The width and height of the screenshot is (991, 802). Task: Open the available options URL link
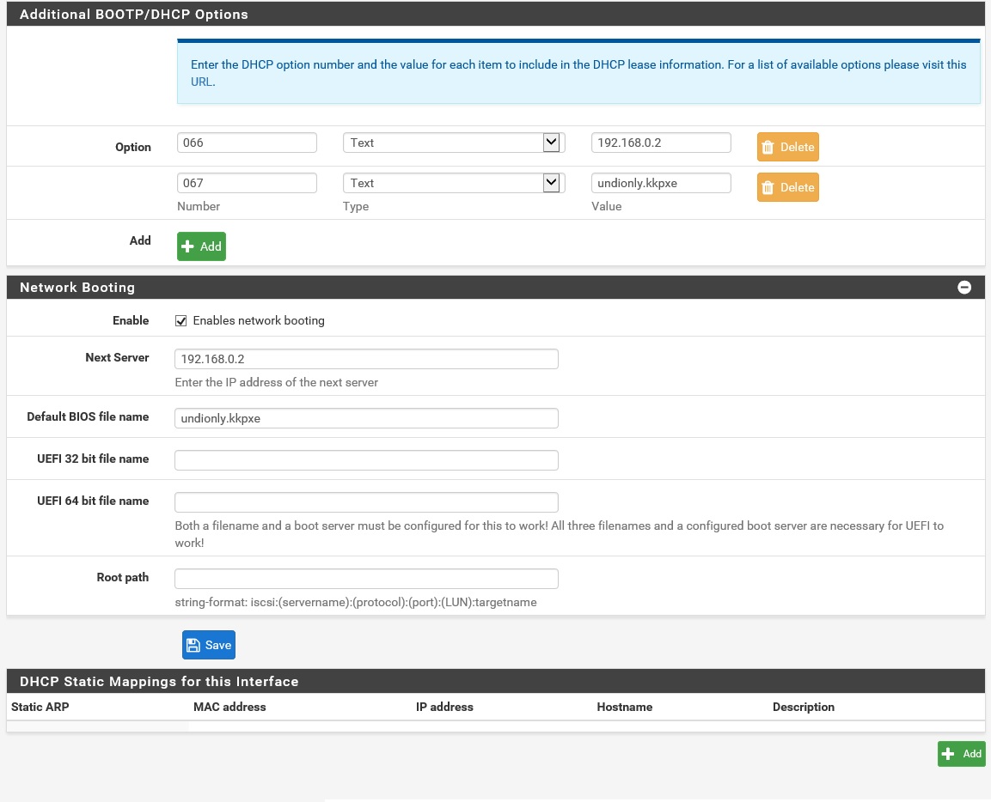(x=202, y=82)
